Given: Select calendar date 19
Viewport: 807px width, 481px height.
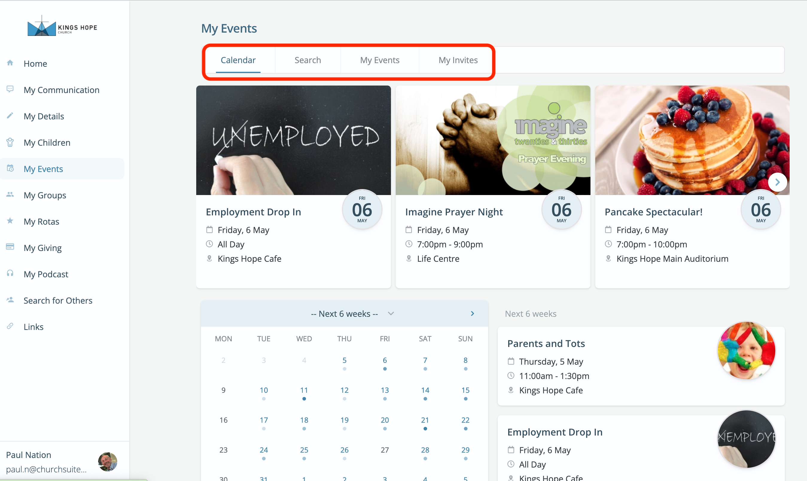Looking at the screenshot, I should [x=345, y=420].
